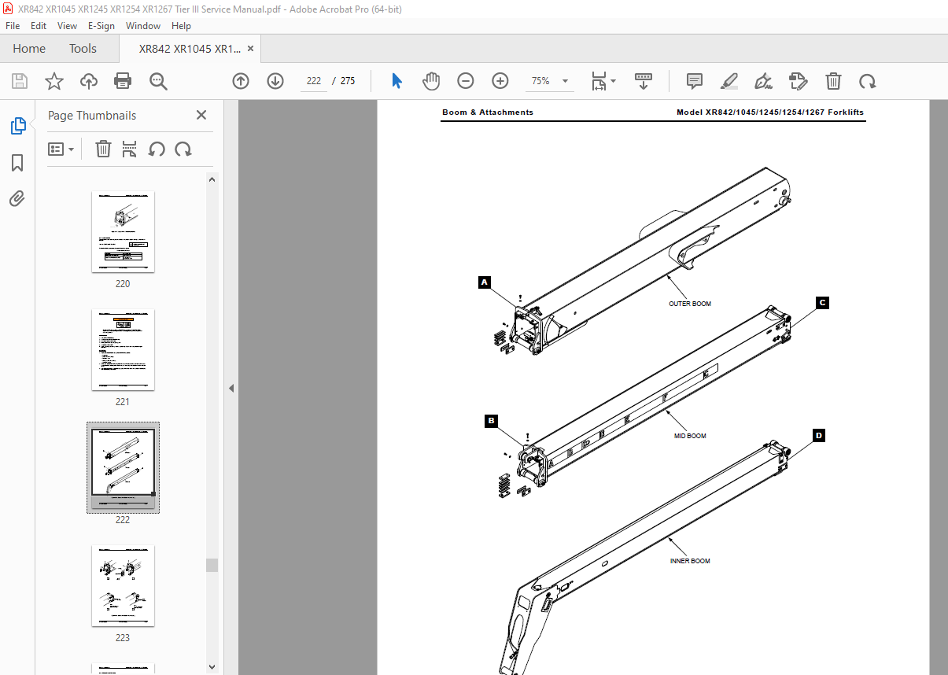Click the INNER BOOM label in the diagram
The image size is (948, 675).
[690, 561]
